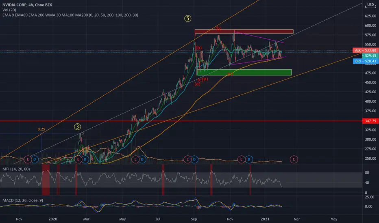The width and height of the screenshot is (379, 223).
Task: Click the MFI 80 scale value
Action: [367, 173]
